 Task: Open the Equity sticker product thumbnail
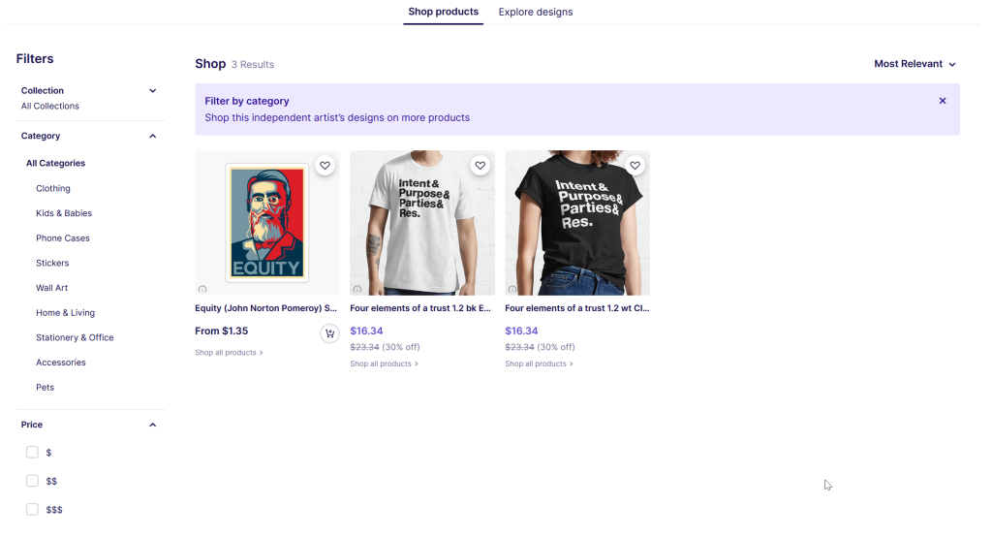[x=266, y=223]
